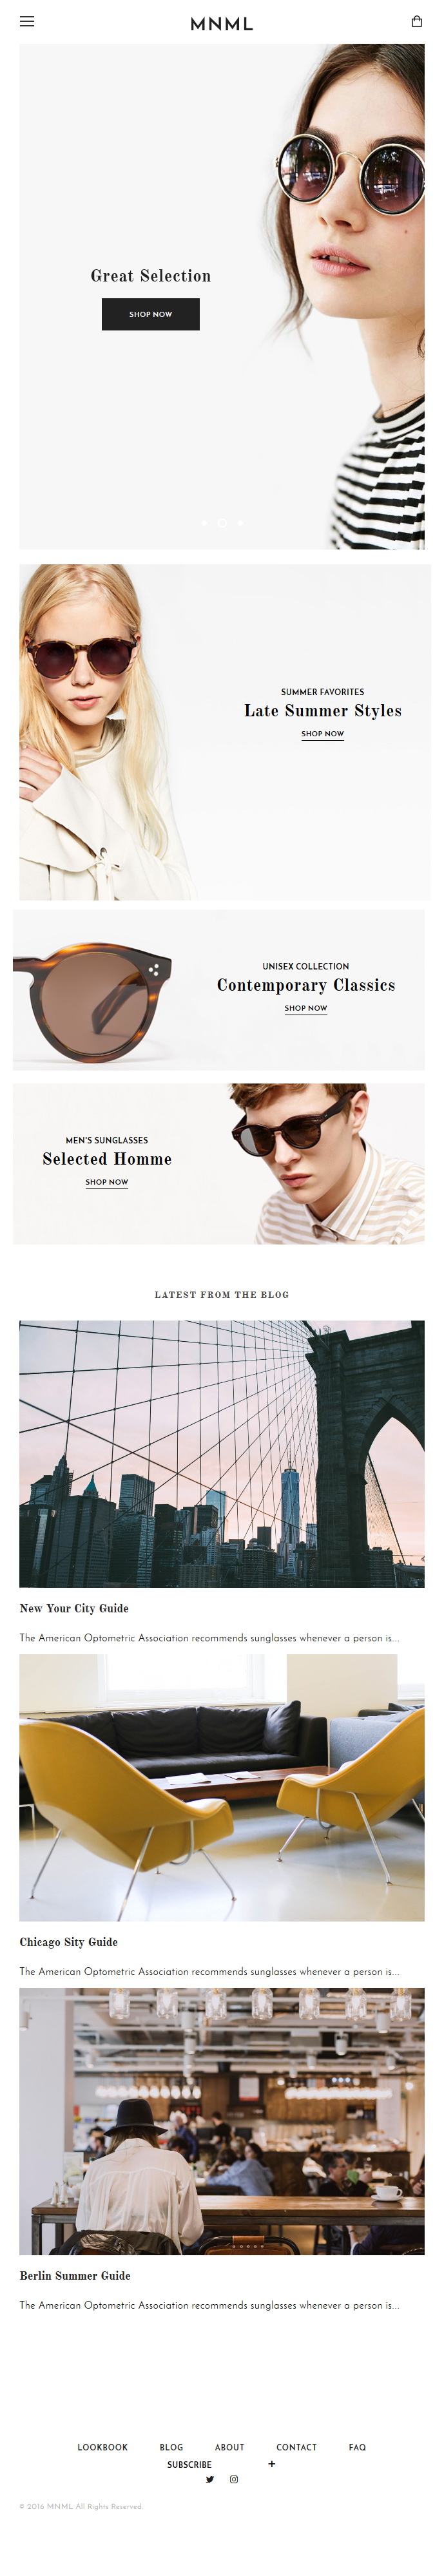This screenshot has width=444, height=2576.
Task: Select the active middle slider dot
Action: 222,522
